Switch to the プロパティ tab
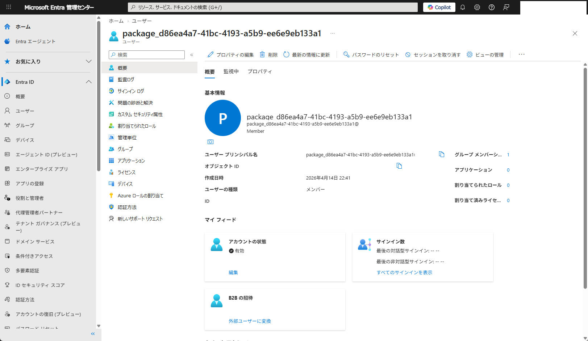 point(259,71)
